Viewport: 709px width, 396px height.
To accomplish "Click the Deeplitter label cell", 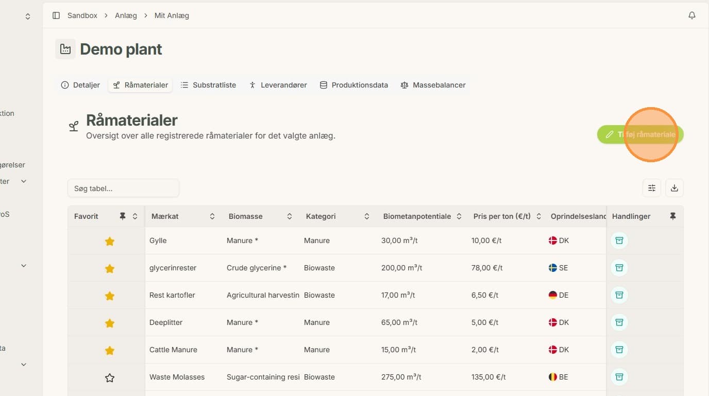I will (x=166, y=322).
